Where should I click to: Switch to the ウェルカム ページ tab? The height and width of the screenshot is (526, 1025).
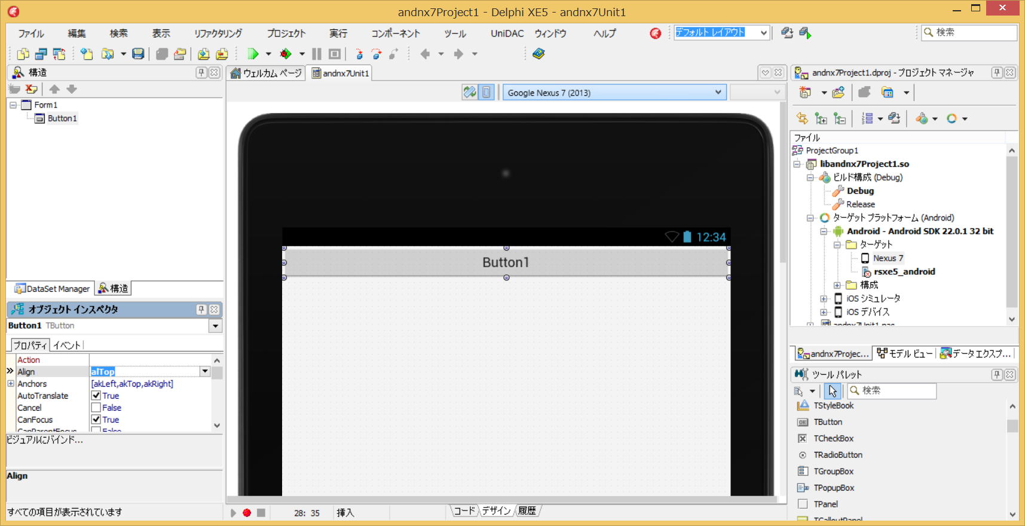tap(267, 73)
